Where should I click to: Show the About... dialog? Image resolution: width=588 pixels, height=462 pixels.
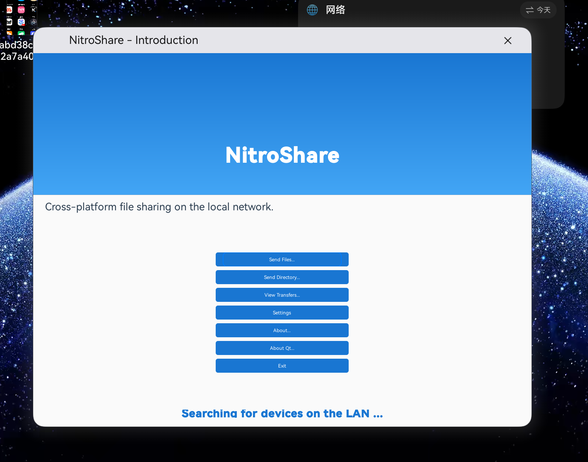pos(282,330)
